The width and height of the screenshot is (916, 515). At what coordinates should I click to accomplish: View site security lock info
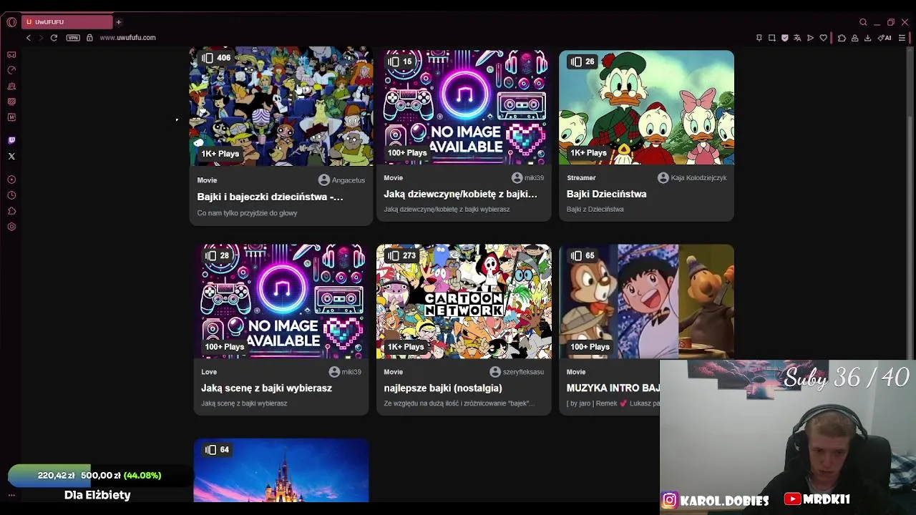(89, 38)
